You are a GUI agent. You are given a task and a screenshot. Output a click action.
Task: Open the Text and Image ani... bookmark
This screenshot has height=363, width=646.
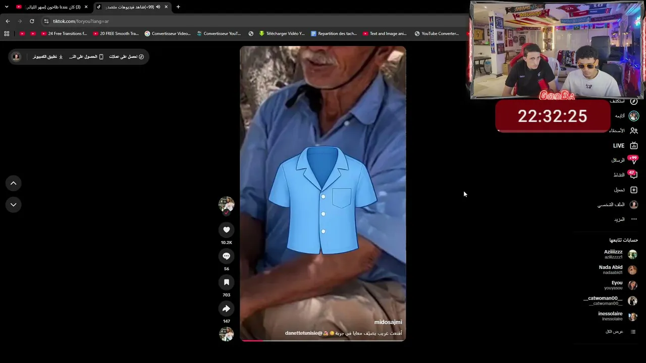pos(385,34)
